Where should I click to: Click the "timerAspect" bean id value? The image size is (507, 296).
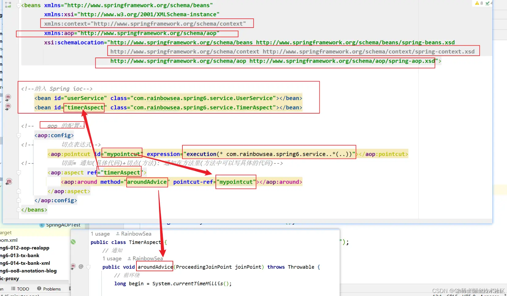(x=86, y=107)
